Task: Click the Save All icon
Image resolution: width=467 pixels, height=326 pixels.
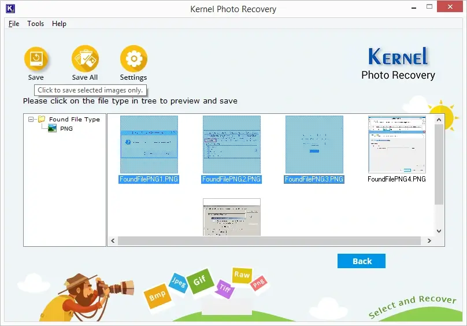Action: click(85, 59)
